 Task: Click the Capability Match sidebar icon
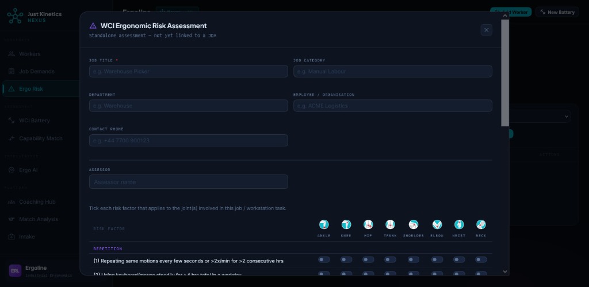click(12, 138)
